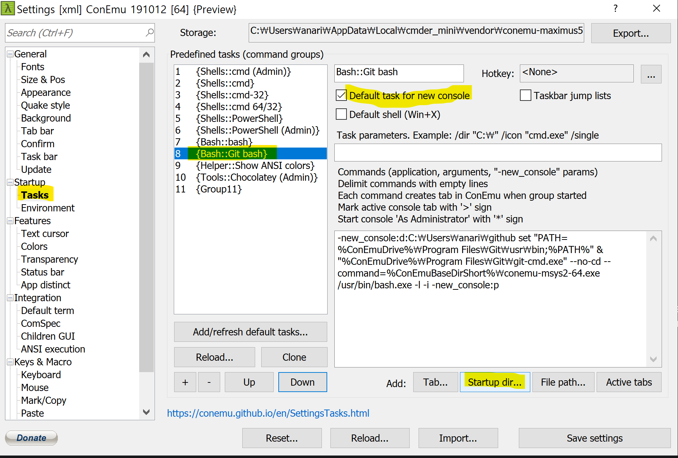This screenshot has height=458, width=678.
Task: Open Size & Pos settings
Action: [43, 80]
